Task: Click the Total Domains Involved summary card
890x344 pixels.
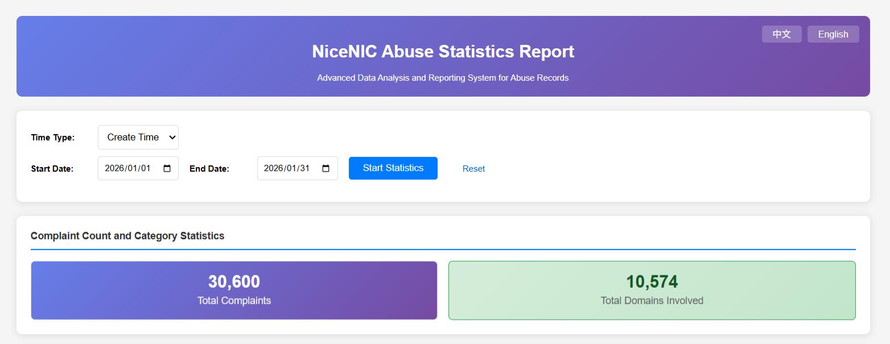Action: click(652, 290)
